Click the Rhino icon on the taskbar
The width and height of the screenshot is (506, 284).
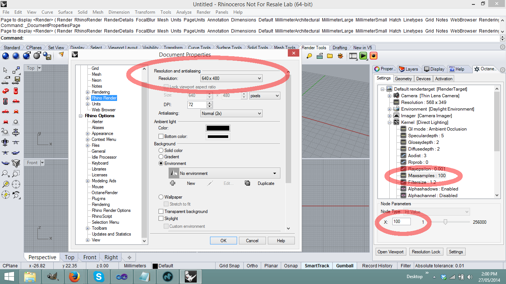[191, 277]
